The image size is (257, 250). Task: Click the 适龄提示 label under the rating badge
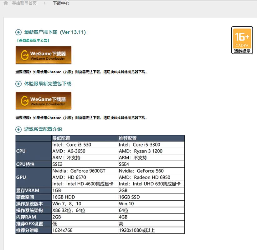(x=242, y=52)
